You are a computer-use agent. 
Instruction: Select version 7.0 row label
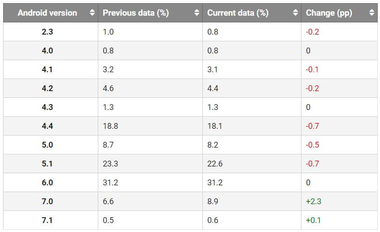point(47,201)
